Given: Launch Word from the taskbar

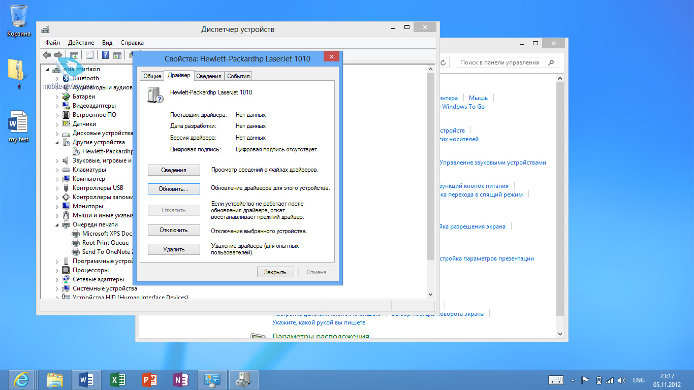Looking at the screenshot, I should [x=87, y=379].
